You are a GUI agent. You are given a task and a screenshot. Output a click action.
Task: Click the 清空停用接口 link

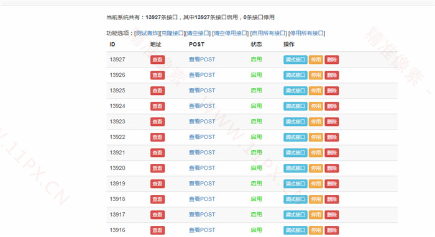[231, 34]
